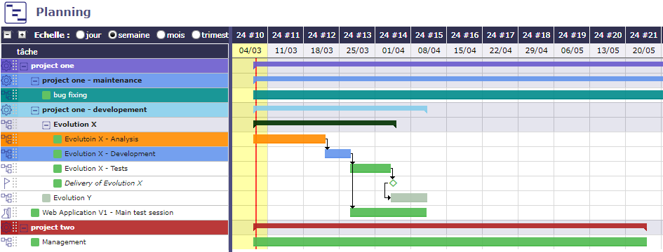This screenshot has height=252, width=663.
Task: Click milestone flag icon on Delivery of Evolution X
Action: coord(6,183)
